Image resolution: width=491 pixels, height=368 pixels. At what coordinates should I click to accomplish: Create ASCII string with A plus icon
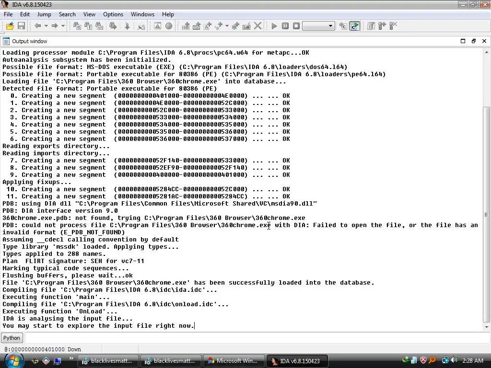tap(208, 26)
